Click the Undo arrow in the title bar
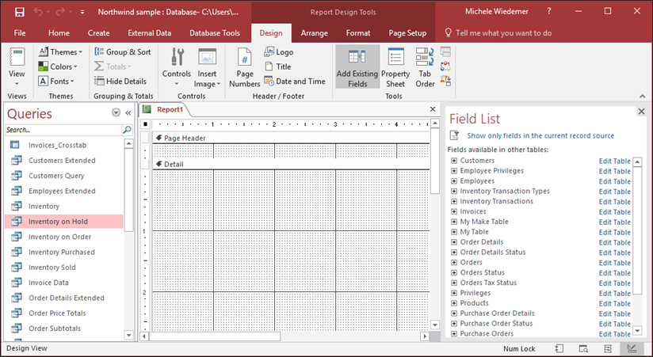The height and width of the screenshot is (357, 653). 38,12
